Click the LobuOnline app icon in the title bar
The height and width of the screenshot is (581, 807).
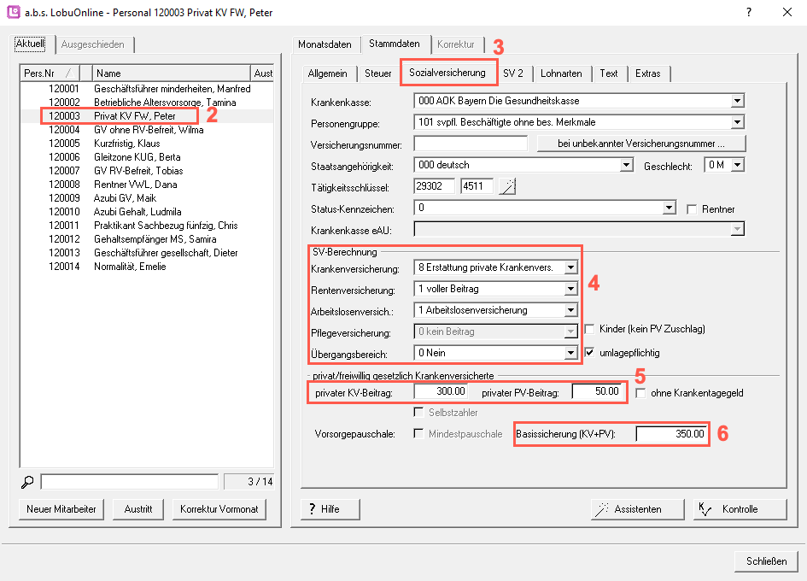tap(14, 12)
